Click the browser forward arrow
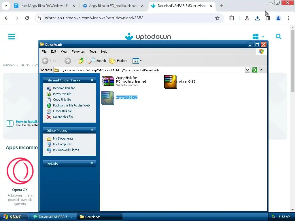The width and height of the screenshot is (295, 221). [17, 18]
